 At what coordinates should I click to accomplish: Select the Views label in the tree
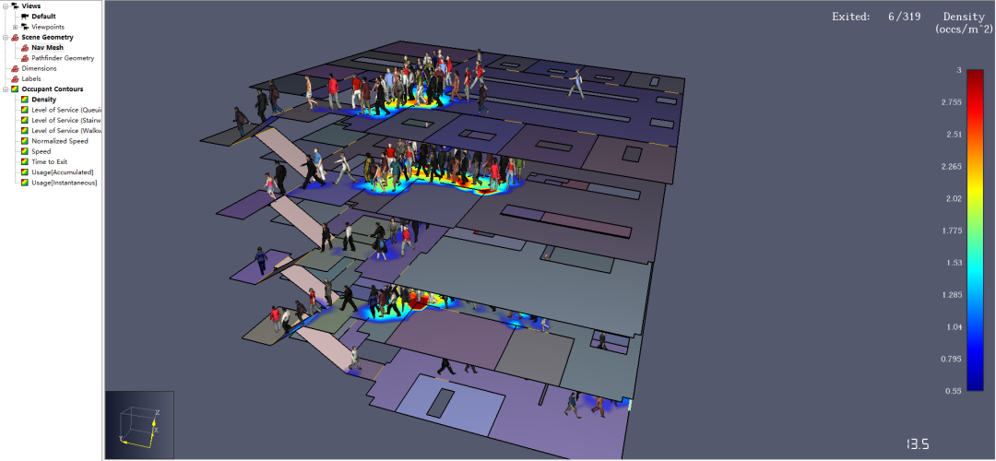31,6
